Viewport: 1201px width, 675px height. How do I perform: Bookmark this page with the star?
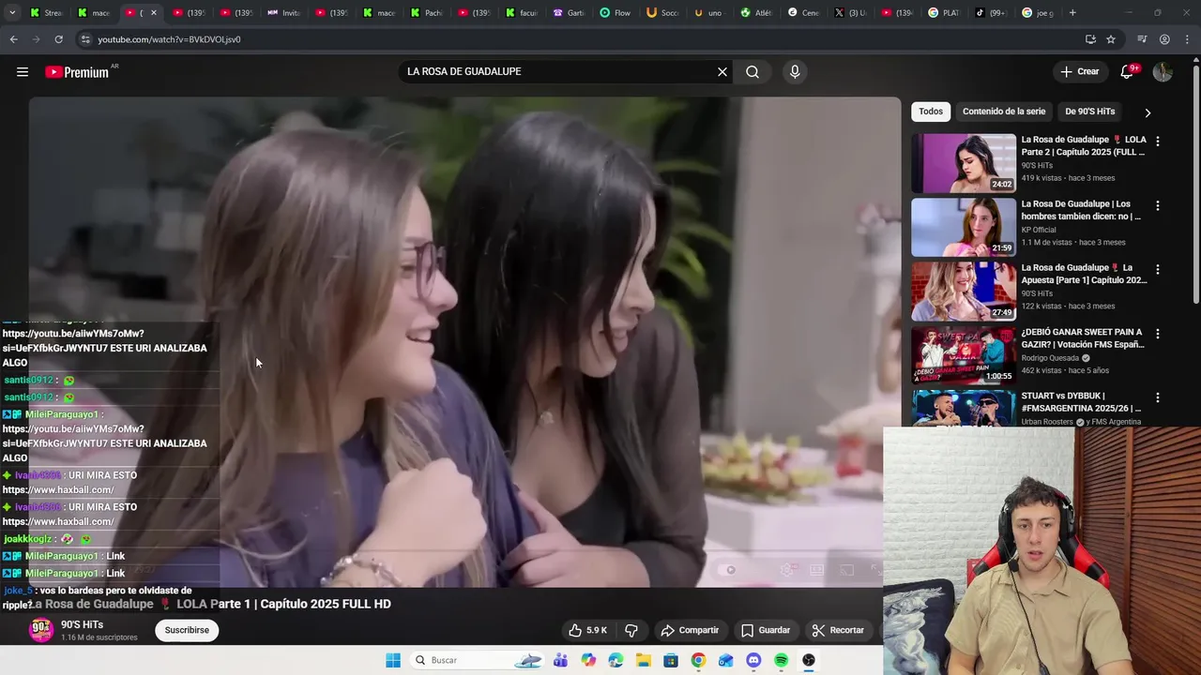1111,39
